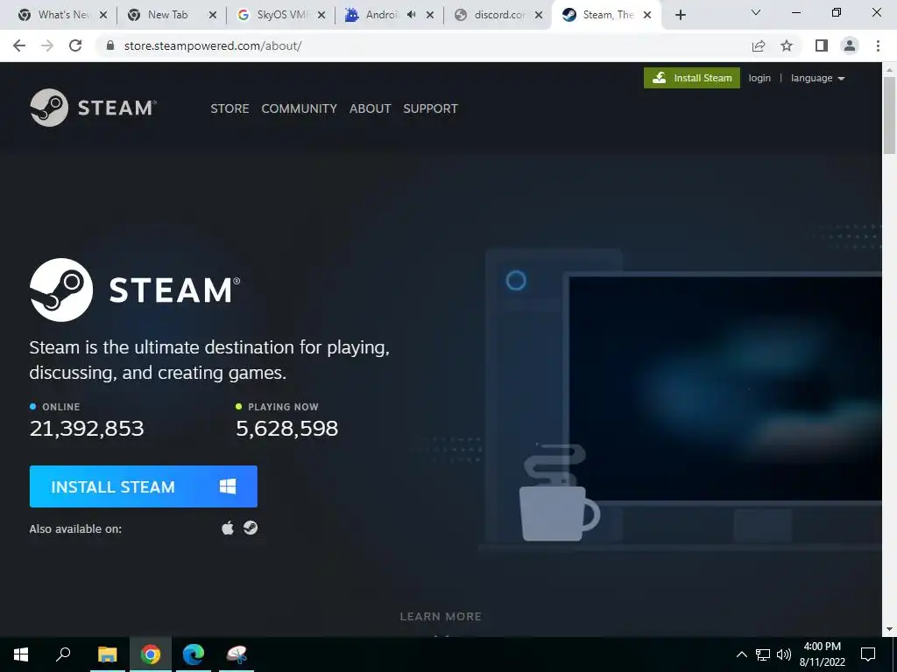Open the Chrome profile avatar
This screenshot has width=897, height=672.
click(x=850, y=45)
